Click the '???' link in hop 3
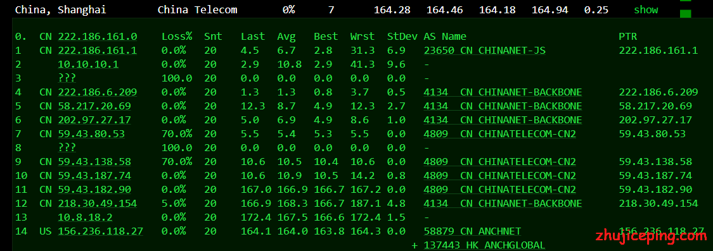The width and height of the screenshot is (713, 251). point(67,78)
